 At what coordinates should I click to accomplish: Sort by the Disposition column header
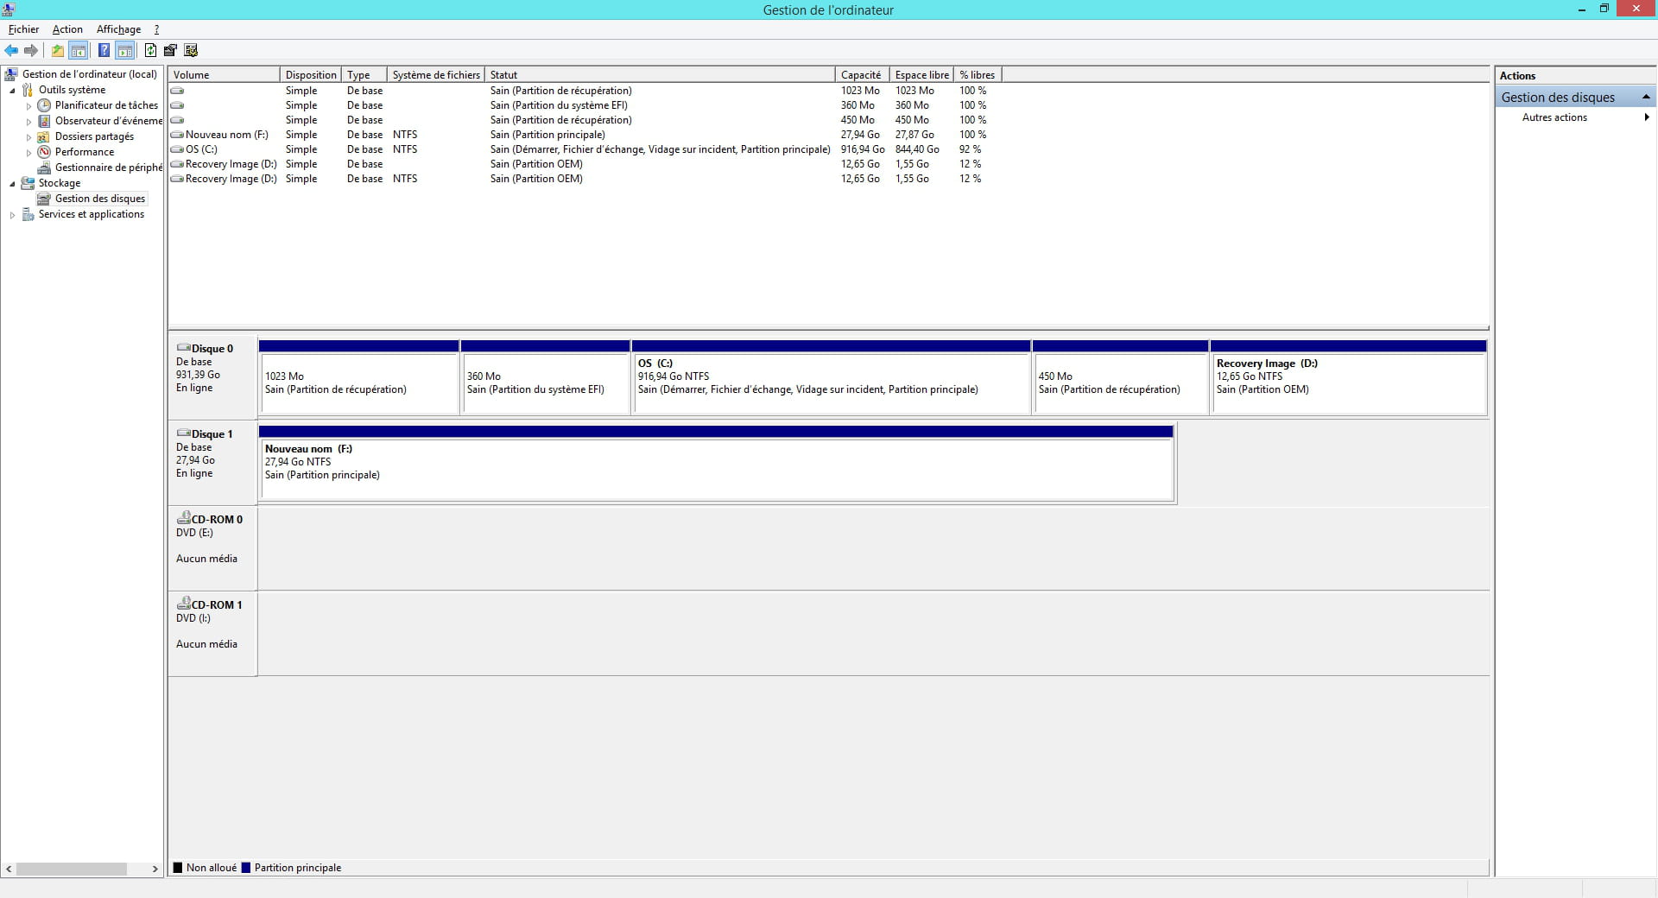point(311,75)
